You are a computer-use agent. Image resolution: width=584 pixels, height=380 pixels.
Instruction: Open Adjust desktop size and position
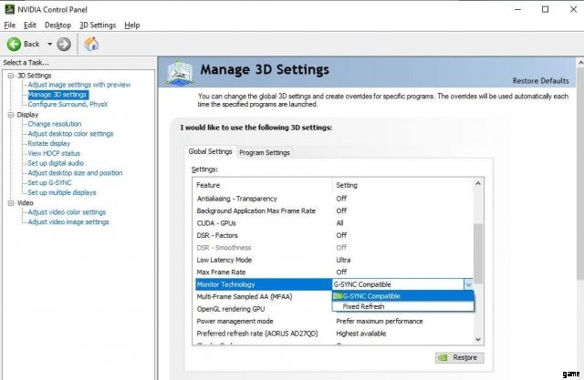(x=75, y=173)
